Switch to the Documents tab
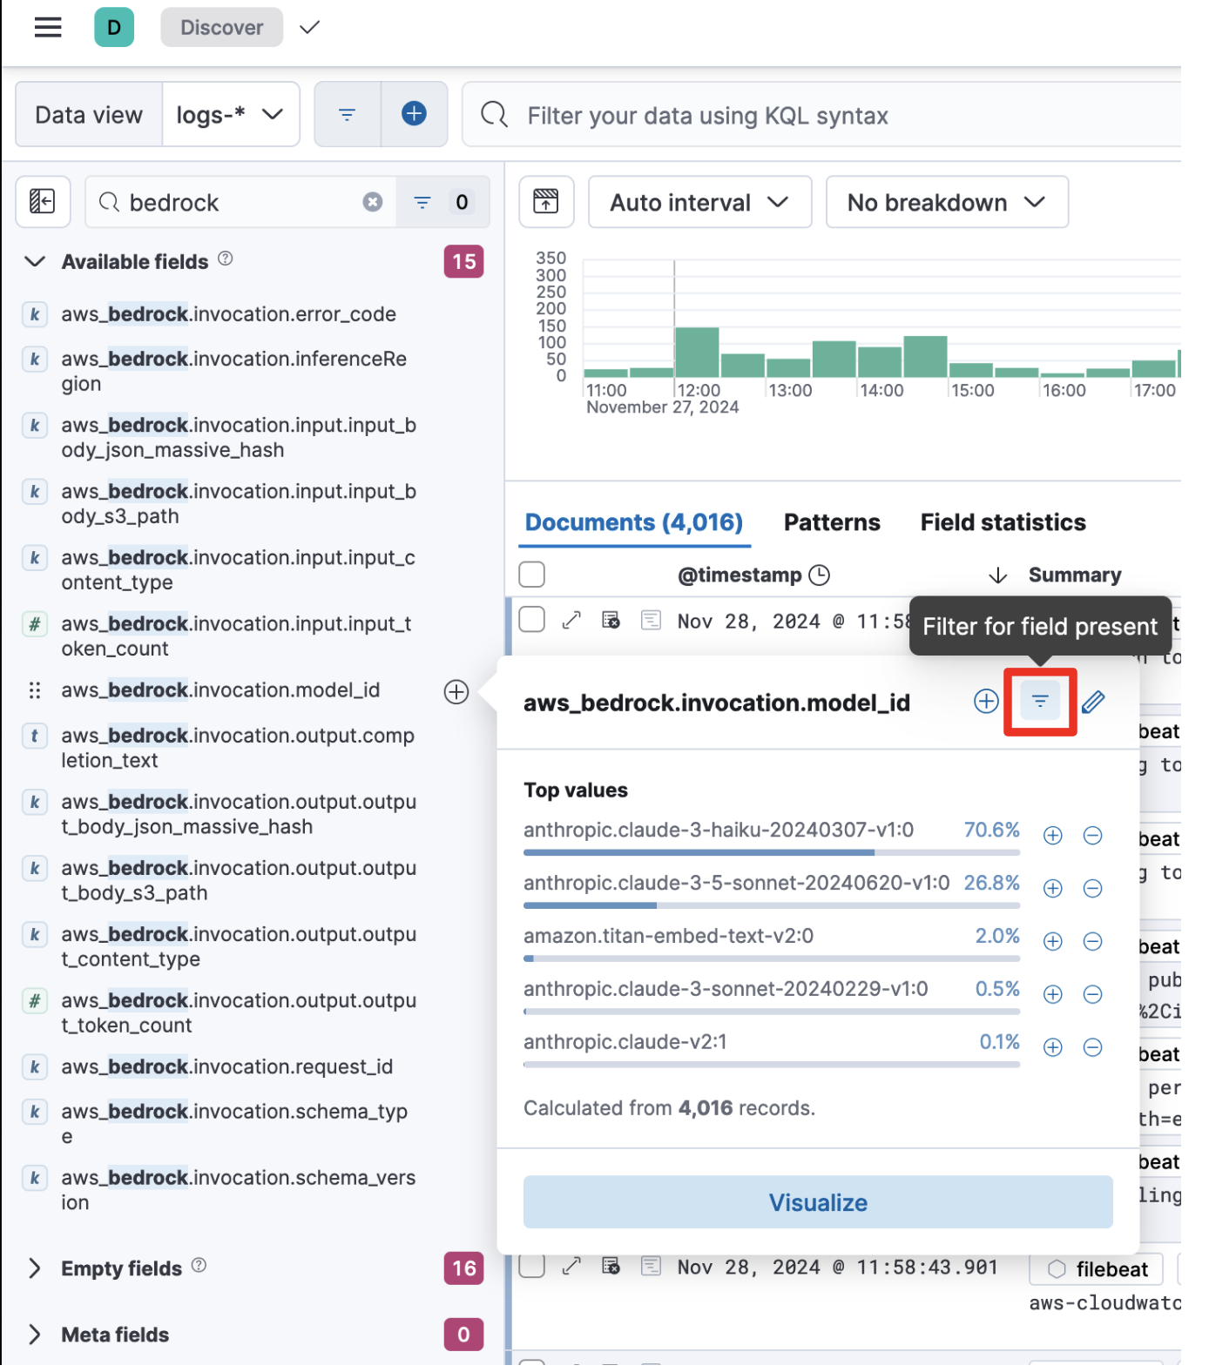Image resolution: width=1209 pixels, height=1372 pixels. (x=634, y=522)
